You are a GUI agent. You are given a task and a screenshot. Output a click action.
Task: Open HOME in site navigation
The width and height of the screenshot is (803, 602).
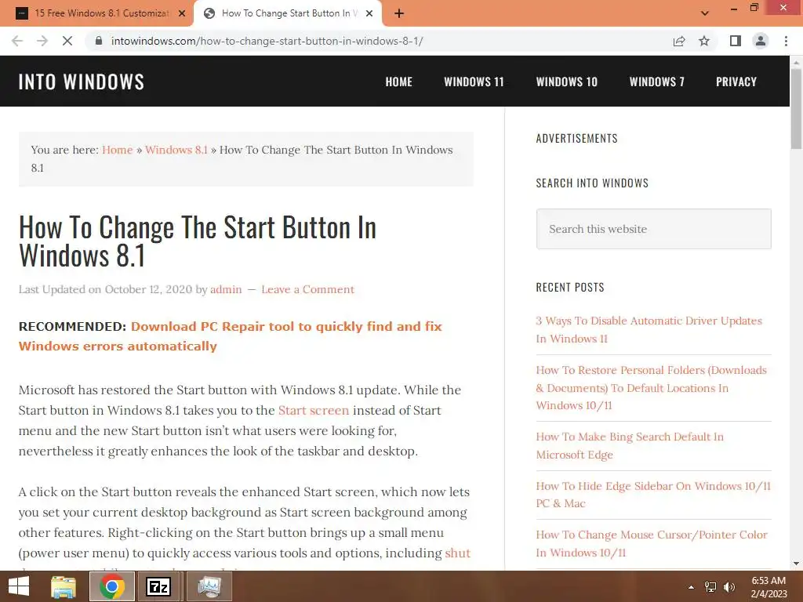tap(399, 82)
